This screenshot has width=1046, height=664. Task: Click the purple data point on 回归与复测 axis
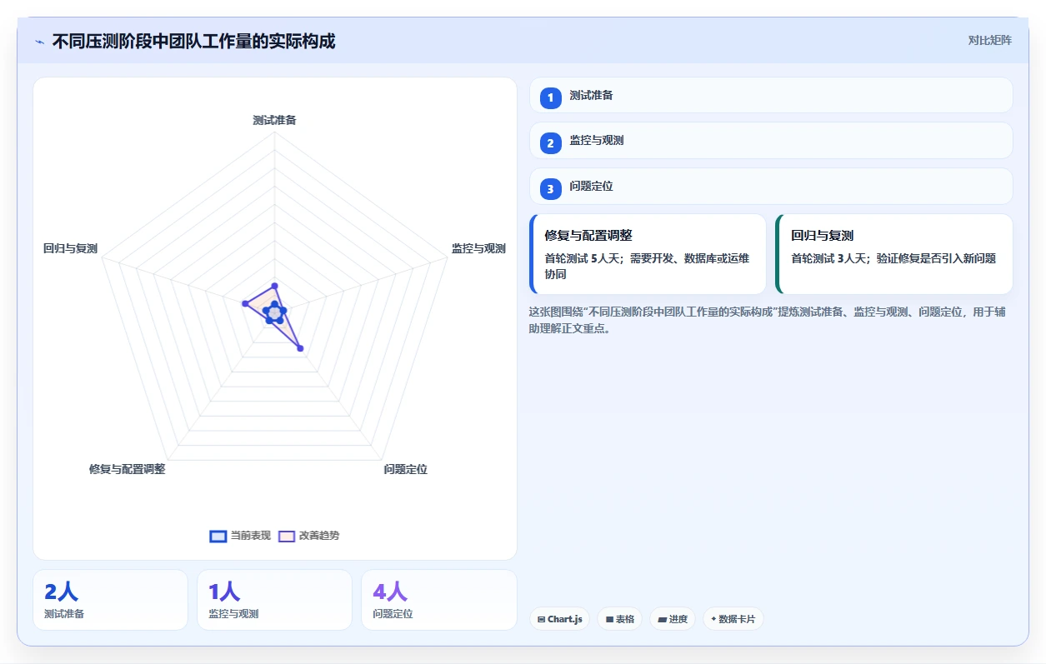(x=245, y=304)
